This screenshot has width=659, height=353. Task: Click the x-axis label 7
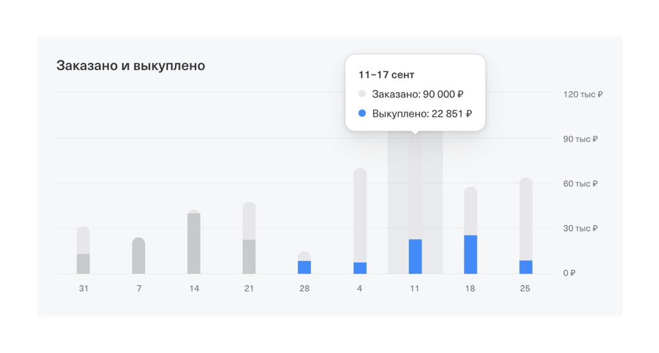coord(138,289)
